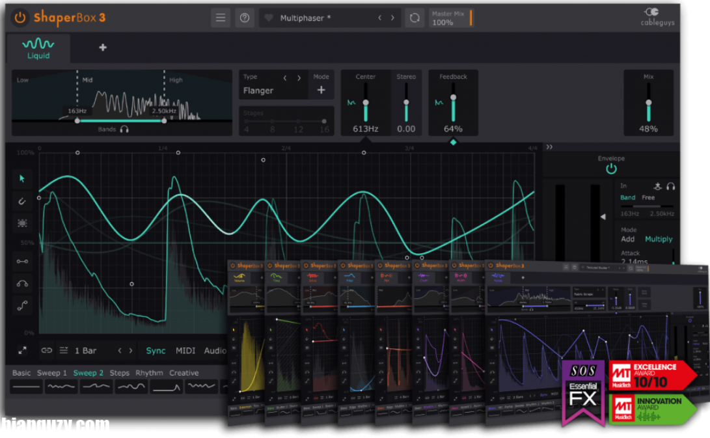Open the Basic wave preset category

[21, 373]
